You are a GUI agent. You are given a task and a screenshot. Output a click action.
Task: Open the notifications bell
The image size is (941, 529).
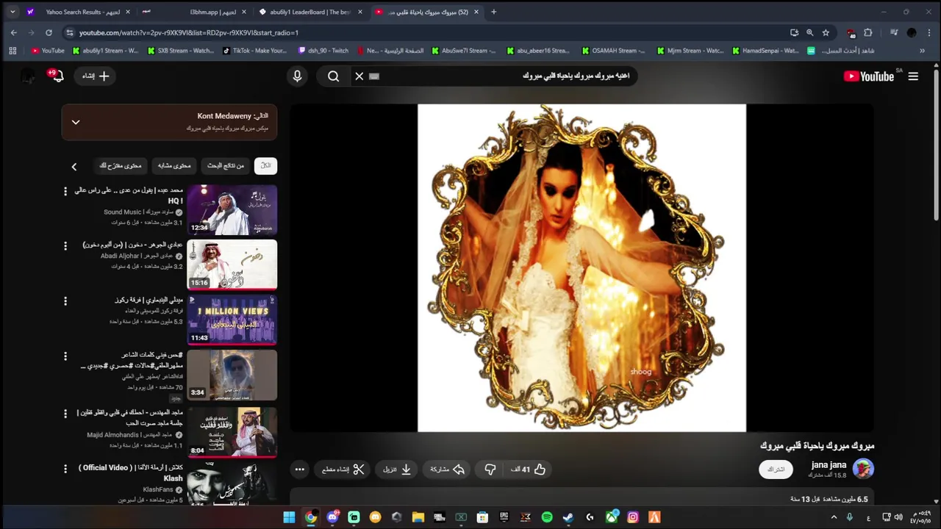pos(57,76)
